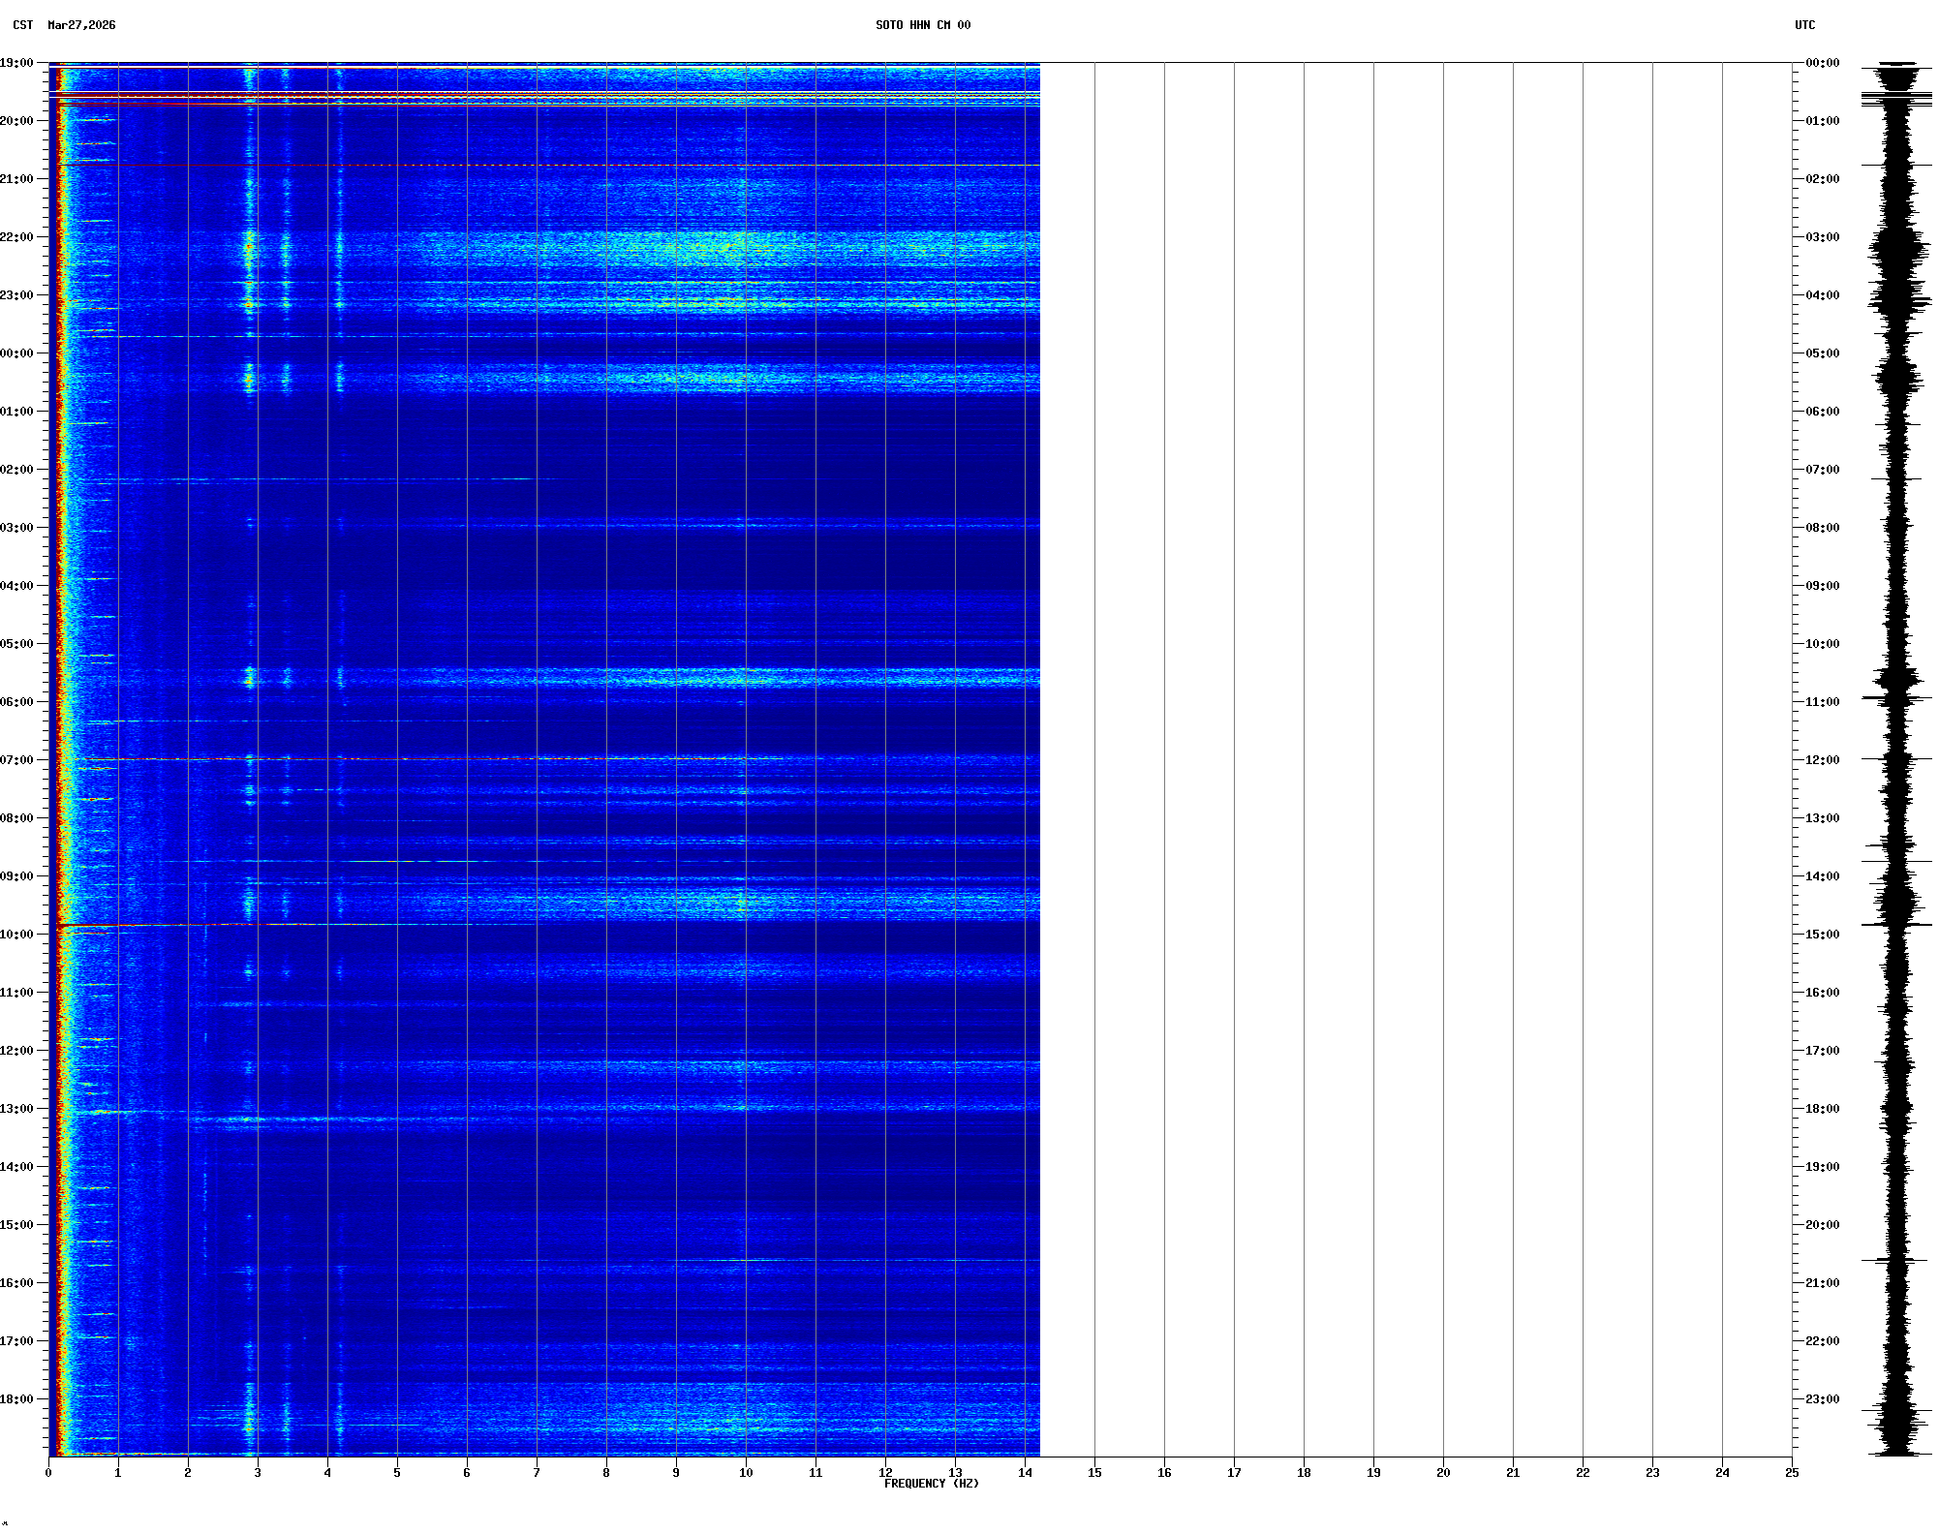Click the 18:00 CST time tick label

click(x=16, y=1399)
